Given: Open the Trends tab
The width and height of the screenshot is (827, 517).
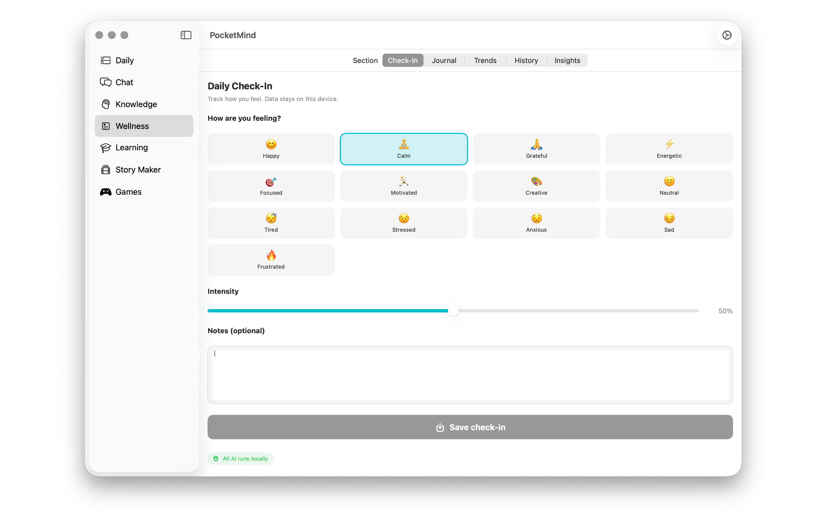Looking at the screenshot, I should pos(485,61).
